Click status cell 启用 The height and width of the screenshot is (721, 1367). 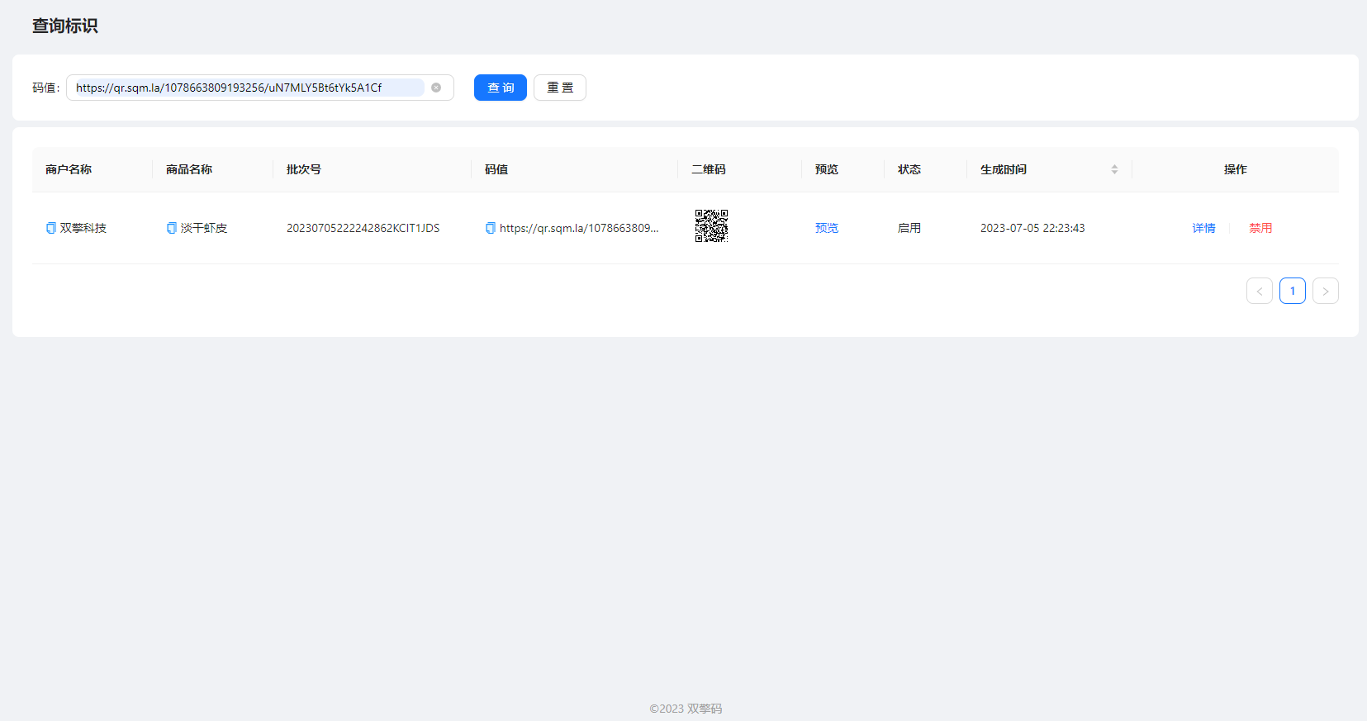[909, 228]
